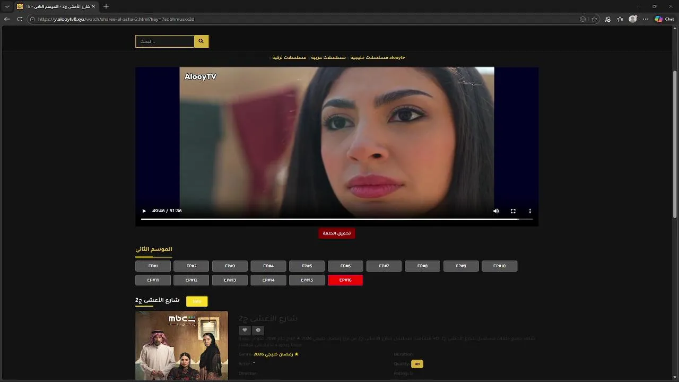
Task: Click the series poster thumbnail
Action: tap(181, 345)
